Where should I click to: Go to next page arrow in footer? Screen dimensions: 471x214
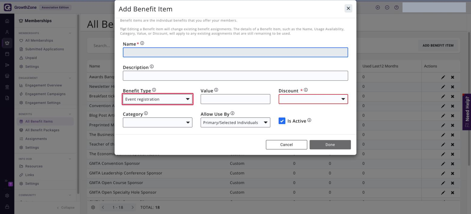133,207
